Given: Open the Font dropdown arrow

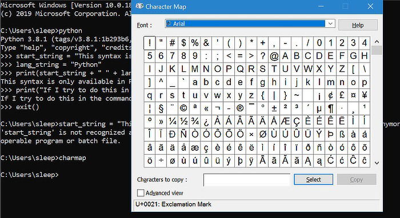Looking at the screenshot, I should tap(330, 24).
